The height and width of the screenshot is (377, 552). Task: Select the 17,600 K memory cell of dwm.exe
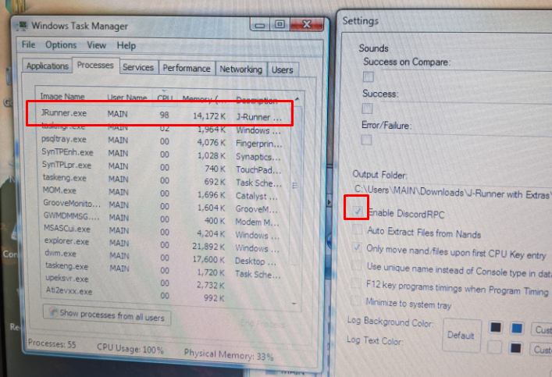[208, 259]
